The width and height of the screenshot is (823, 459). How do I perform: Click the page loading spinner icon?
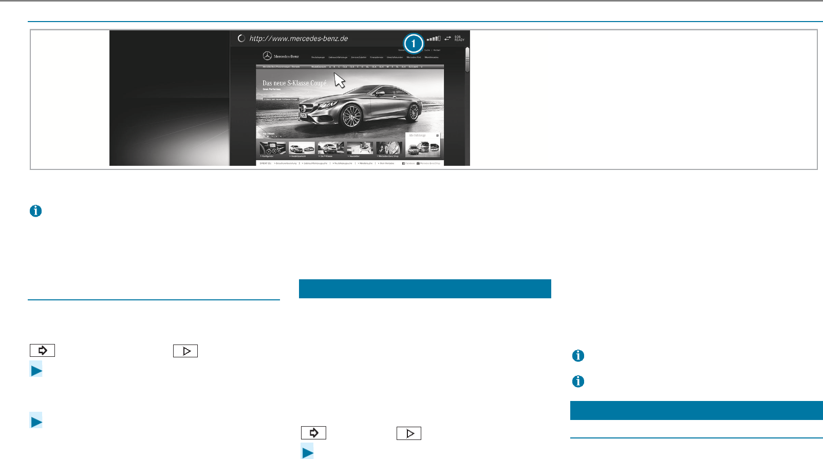(241, 39)
